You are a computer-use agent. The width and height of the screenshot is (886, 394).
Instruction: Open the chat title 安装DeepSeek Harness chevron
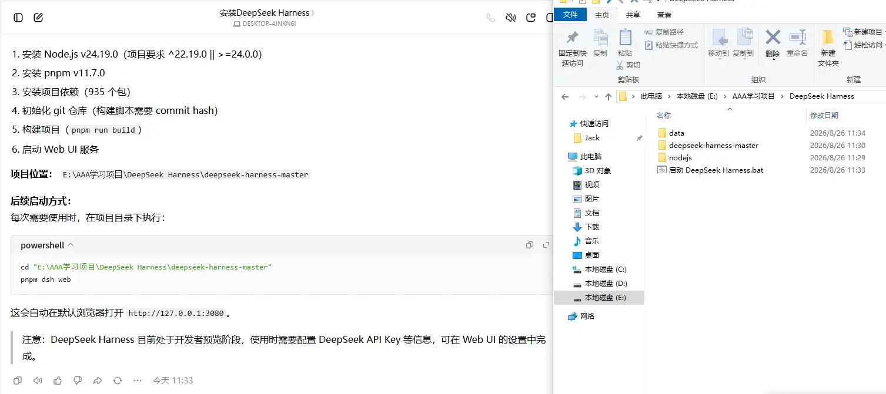pyautogui.click(x=313, y=13)
